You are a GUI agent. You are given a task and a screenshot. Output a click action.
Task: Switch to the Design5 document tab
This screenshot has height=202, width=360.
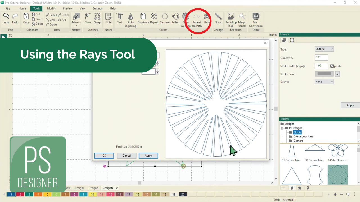(93, 188)
